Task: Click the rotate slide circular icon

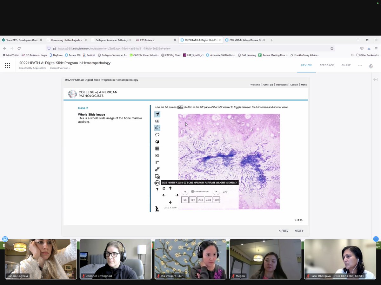Action: [x=157, y=183]
